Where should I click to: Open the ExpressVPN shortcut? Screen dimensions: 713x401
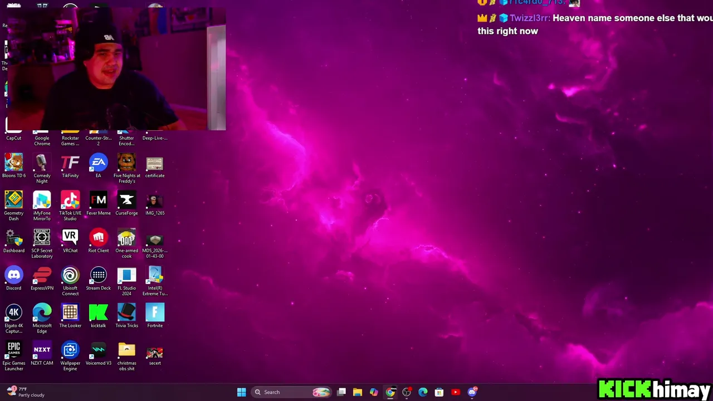(x=42, y=278)
